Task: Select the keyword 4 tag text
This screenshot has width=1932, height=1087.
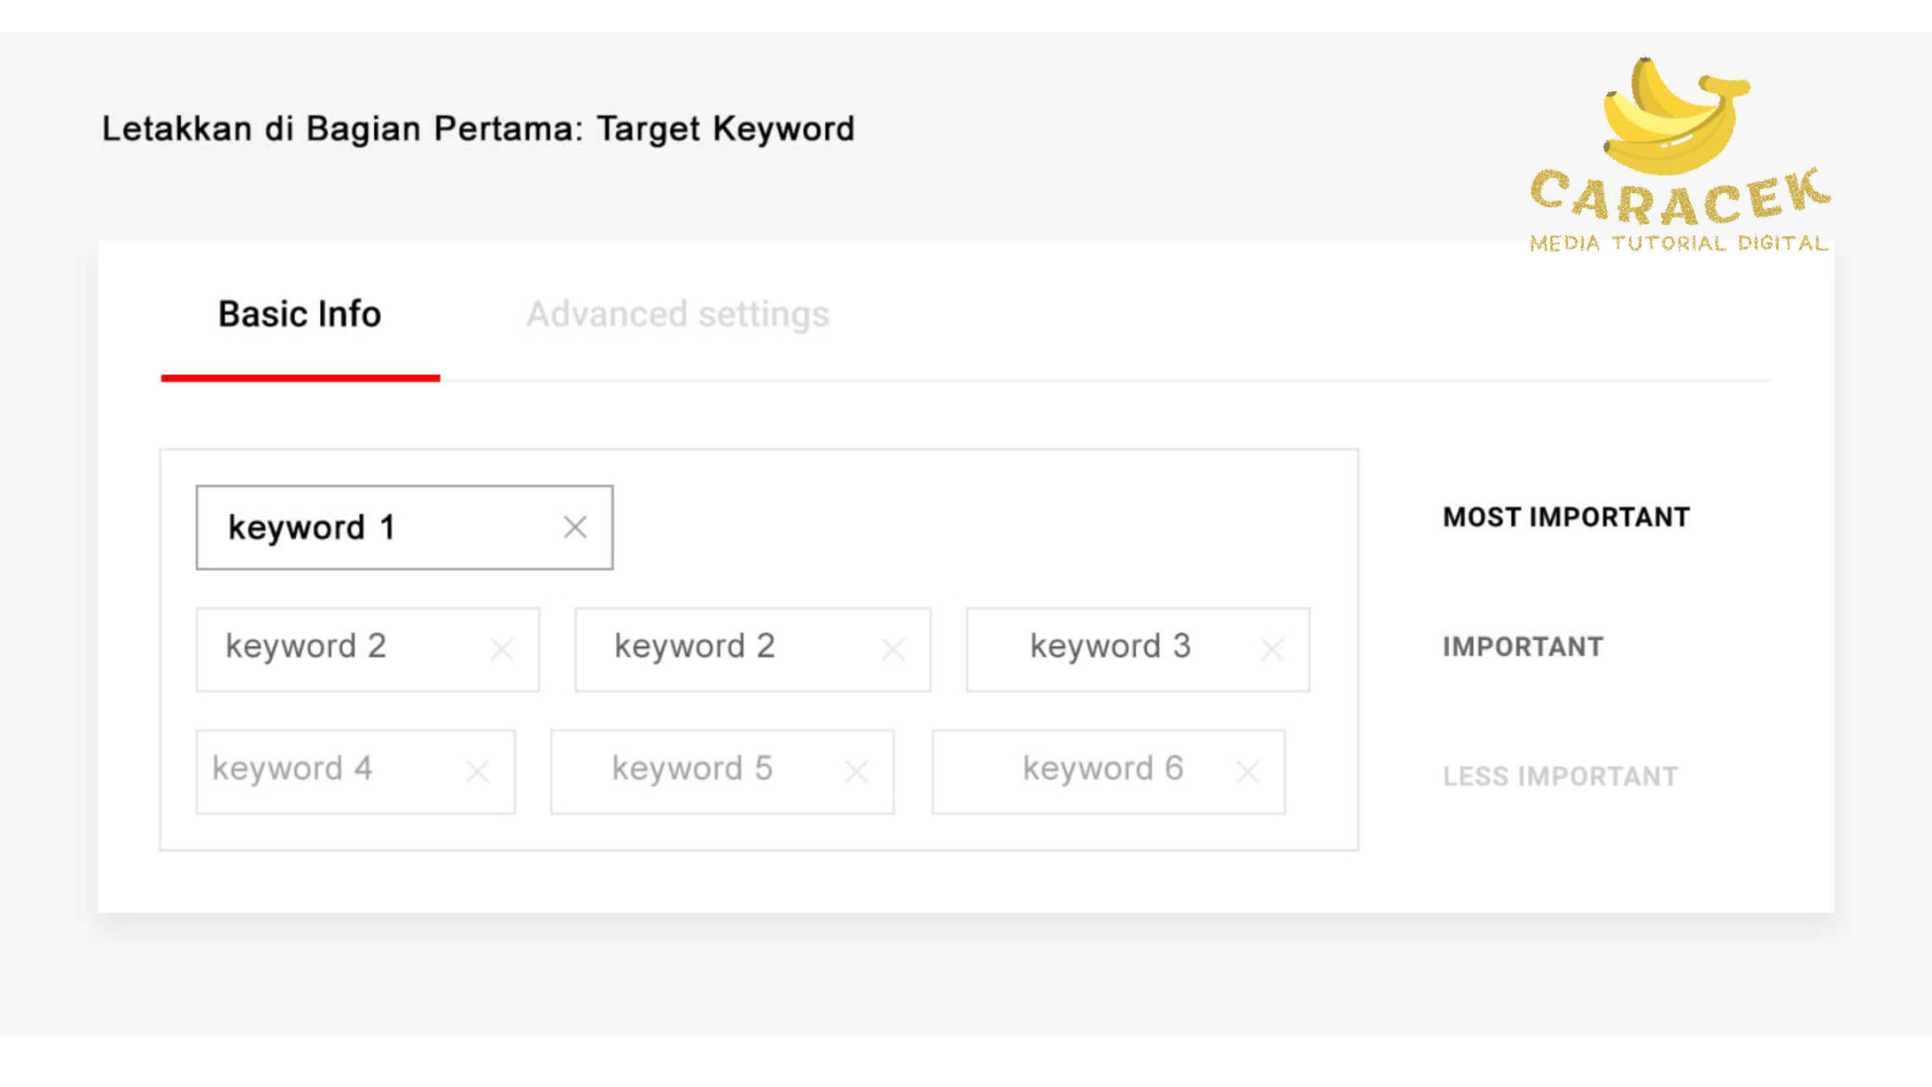Action: coord(292,768)
